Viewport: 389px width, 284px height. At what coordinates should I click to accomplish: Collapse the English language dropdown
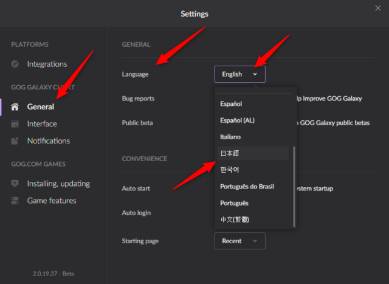tap(239, 74)
